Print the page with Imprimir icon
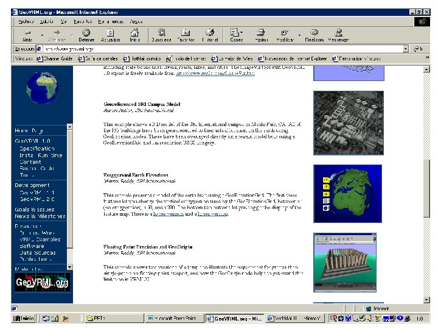Screen dimensions: 438x329 click(x=261, y=35)
